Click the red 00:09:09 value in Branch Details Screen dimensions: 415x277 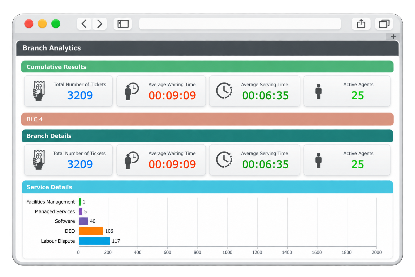click(172, 164)
